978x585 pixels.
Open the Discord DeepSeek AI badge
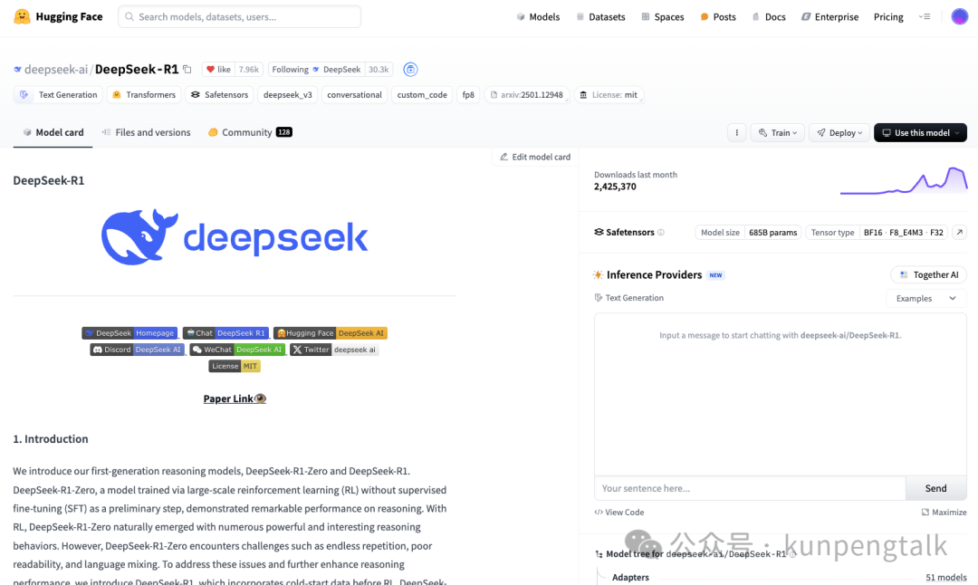[138, 350]
